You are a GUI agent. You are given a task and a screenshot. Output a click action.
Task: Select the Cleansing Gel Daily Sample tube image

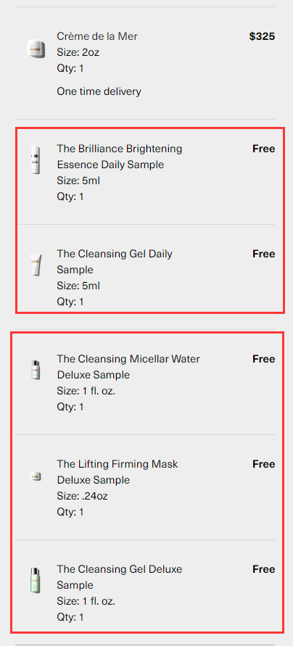[36, 265]
